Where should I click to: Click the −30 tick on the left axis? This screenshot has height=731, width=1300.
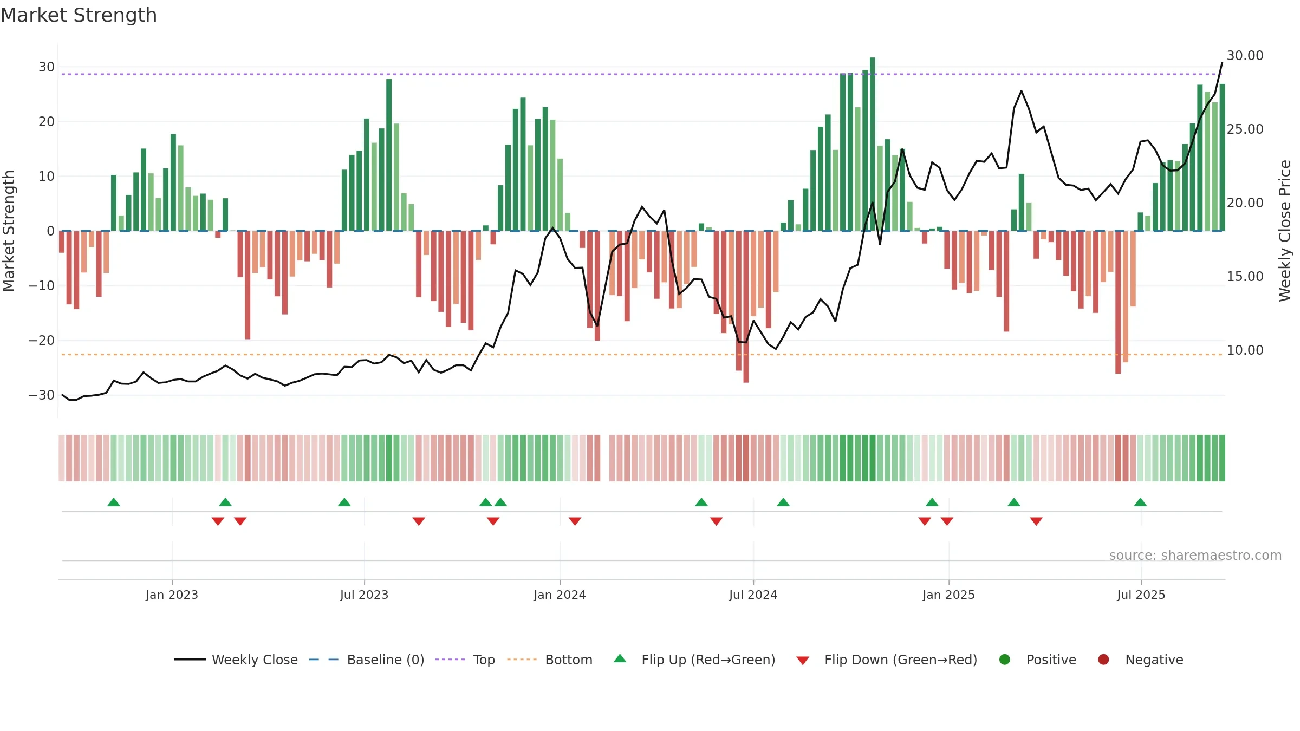pyautogui.click(x=42, y=395)
